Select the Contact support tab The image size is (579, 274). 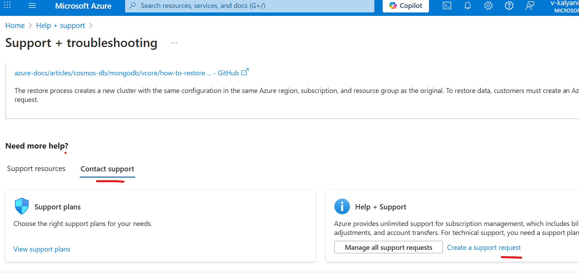pyautogui.click(x=107, y=169)
